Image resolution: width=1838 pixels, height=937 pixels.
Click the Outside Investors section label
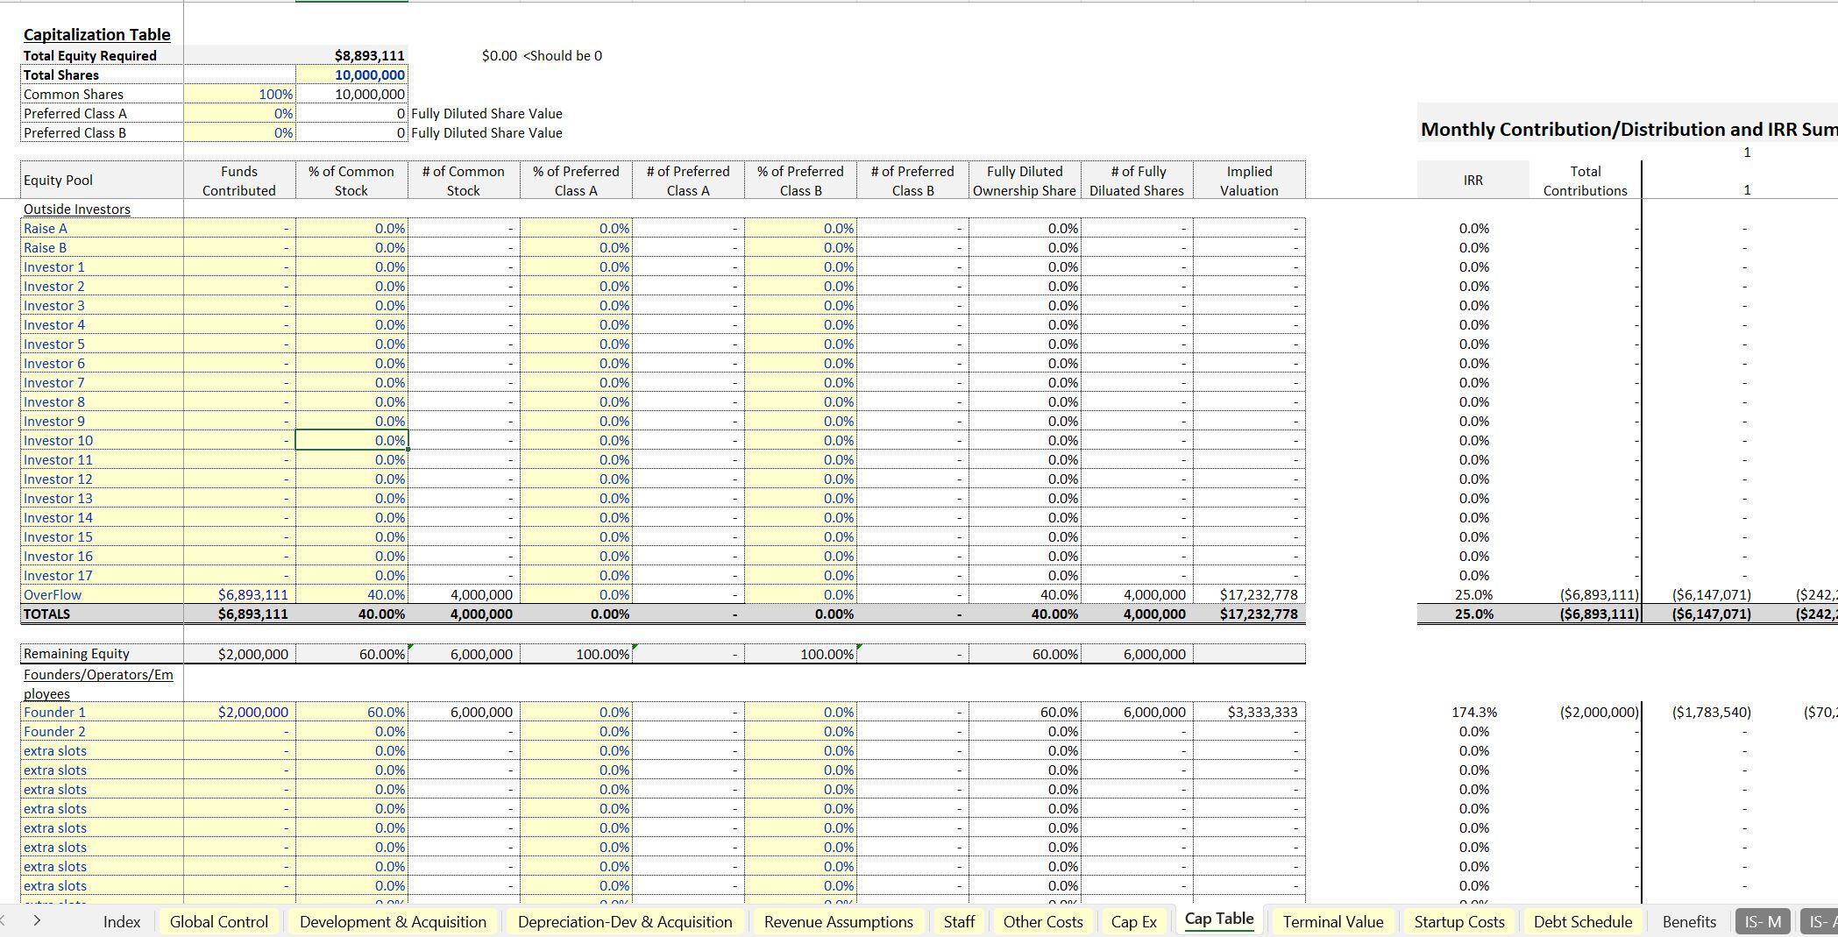point(77,209)
